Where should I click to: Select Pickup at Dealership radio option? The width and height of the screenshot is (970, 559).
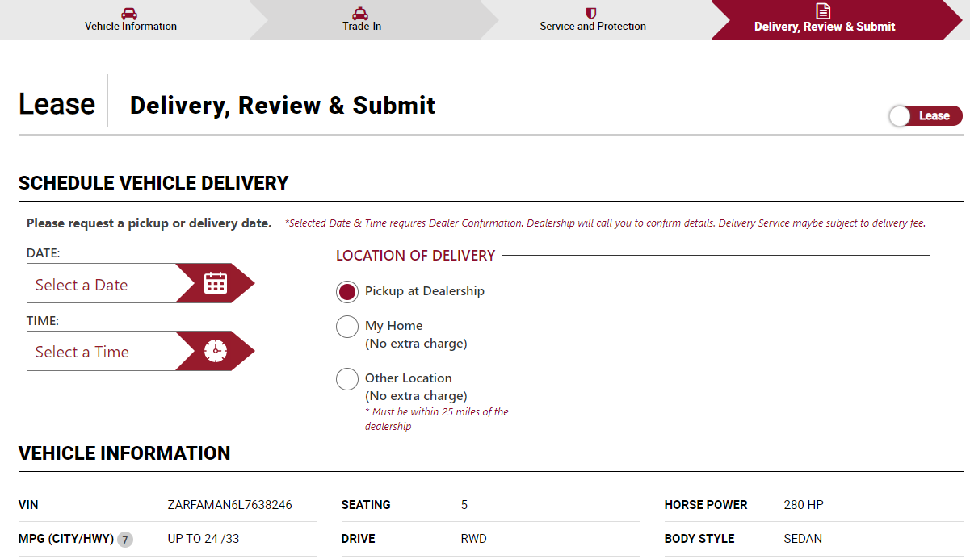coord(347,292)
